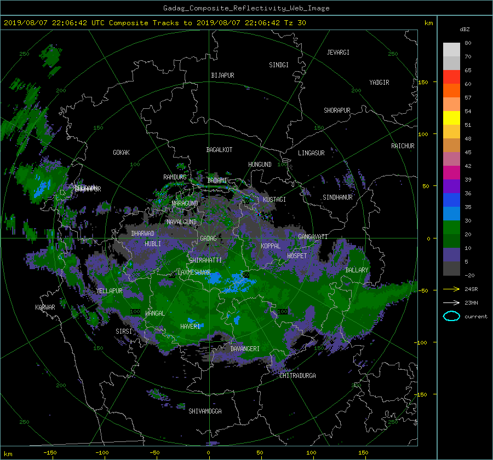Image resolution: width=493 pixels, height=460 pixels.
Task: Click the BAGALKOT city label
Action: coord(219,150)
